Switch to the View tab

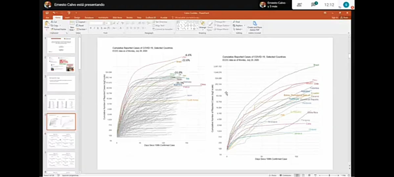(139, 17)
